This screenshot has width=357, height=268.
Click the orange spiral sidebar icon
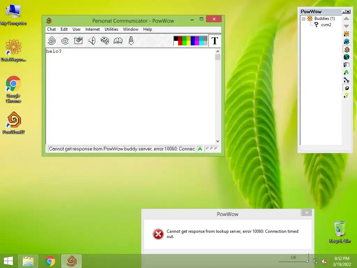(347, 49)
